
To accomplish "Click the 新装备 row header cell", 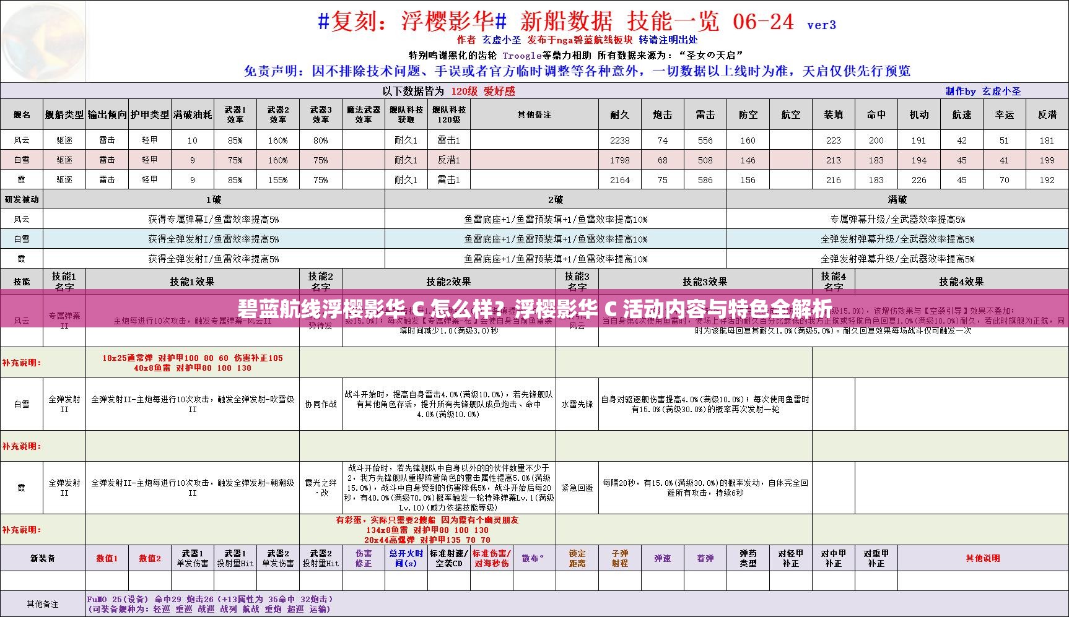I will [43, 558].
